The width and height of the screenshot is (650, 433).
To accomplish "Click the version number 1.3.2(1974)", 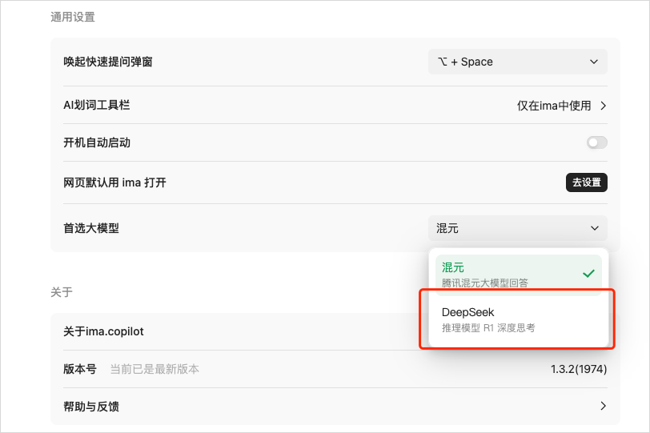I will [x=579, y=369].
